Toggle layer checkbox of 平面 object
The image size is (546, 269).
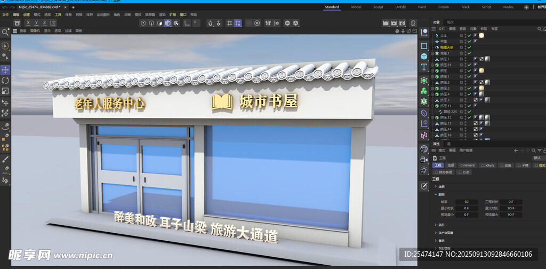pos(462,41)
